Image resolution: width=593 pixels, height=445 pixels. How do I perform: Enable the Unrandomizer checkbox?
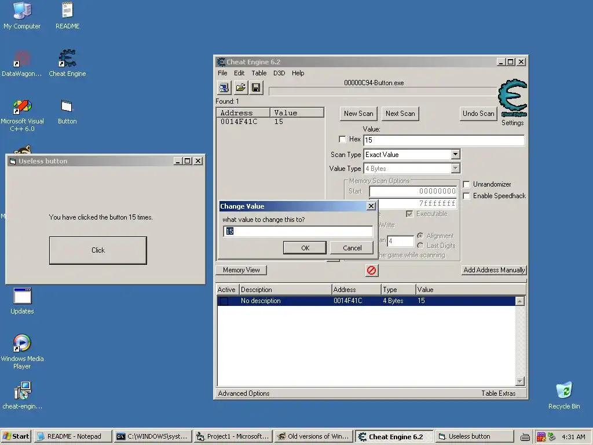click(467, 184)
